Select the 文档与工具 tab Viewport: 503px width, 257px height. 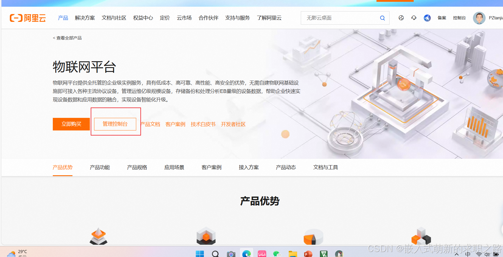(x=326, y=167)
